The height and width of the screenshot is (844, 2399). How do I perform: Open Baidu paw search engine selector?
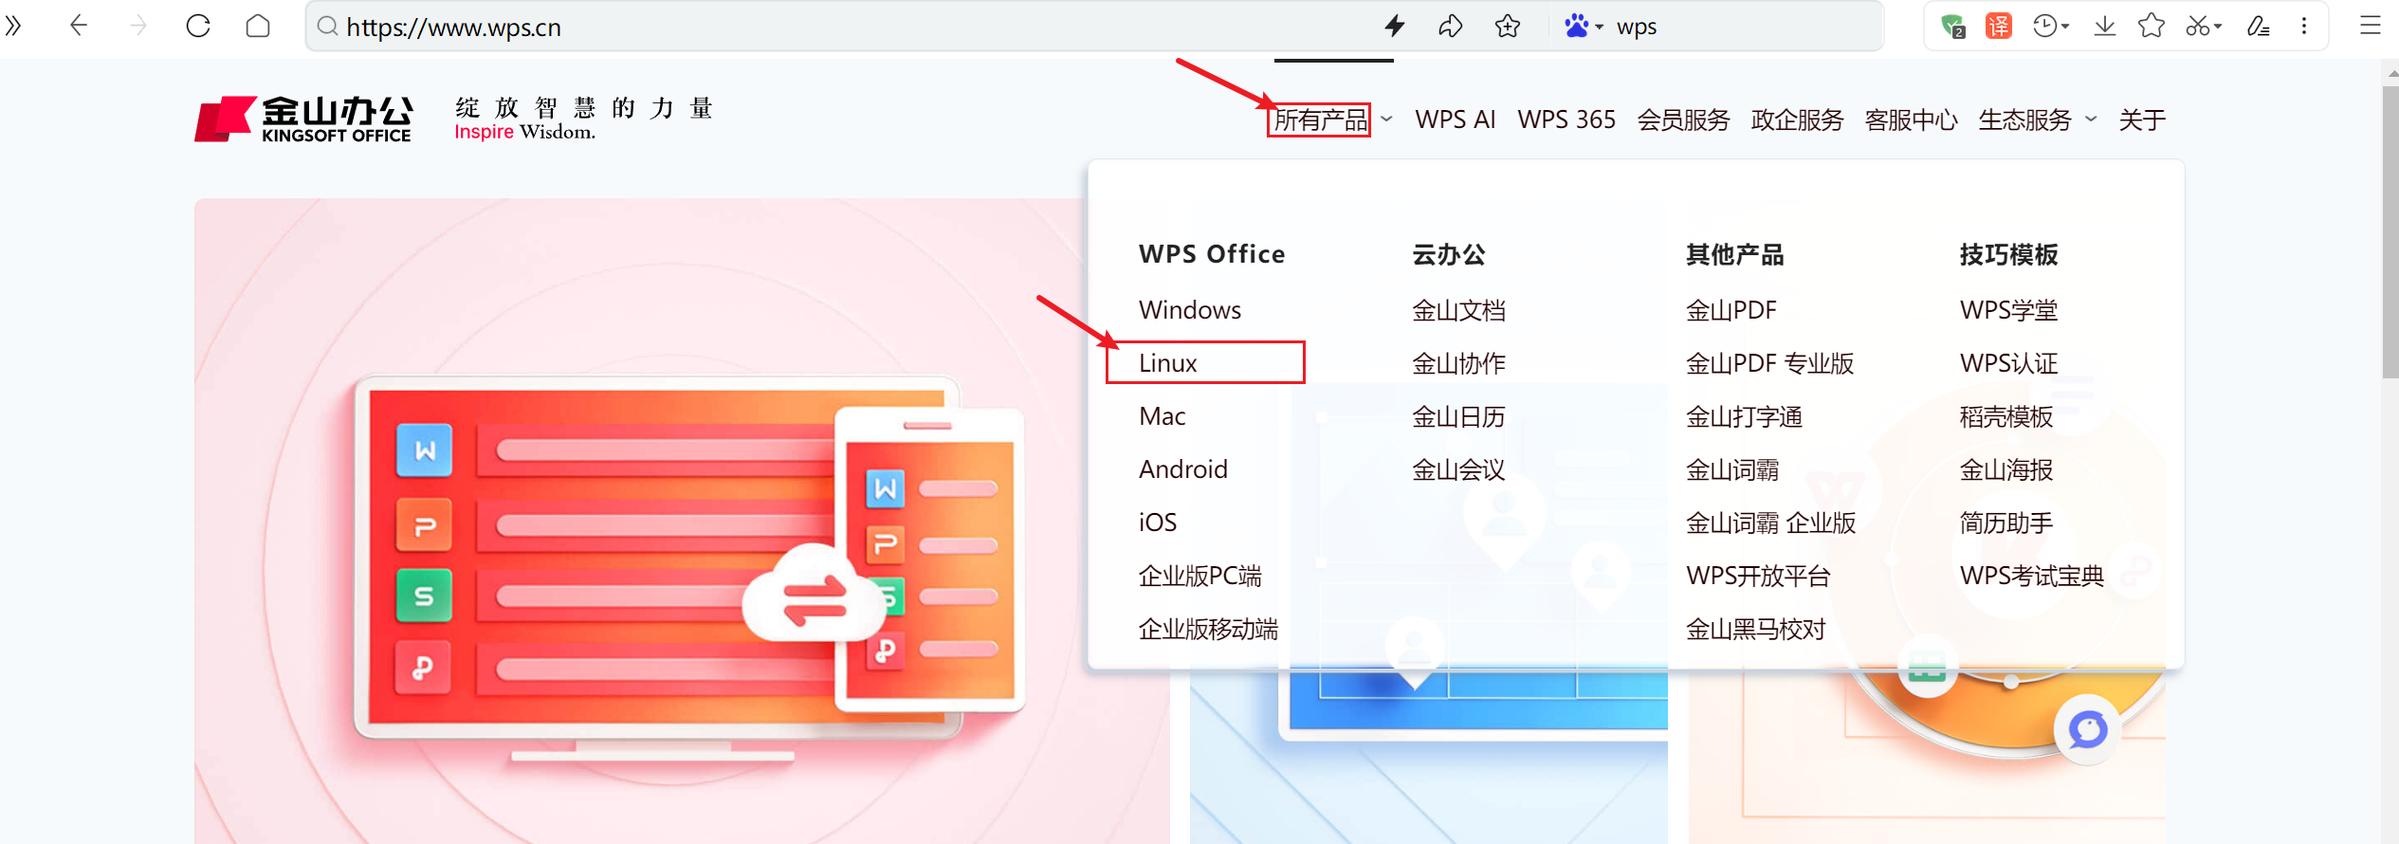point(1584,26)
